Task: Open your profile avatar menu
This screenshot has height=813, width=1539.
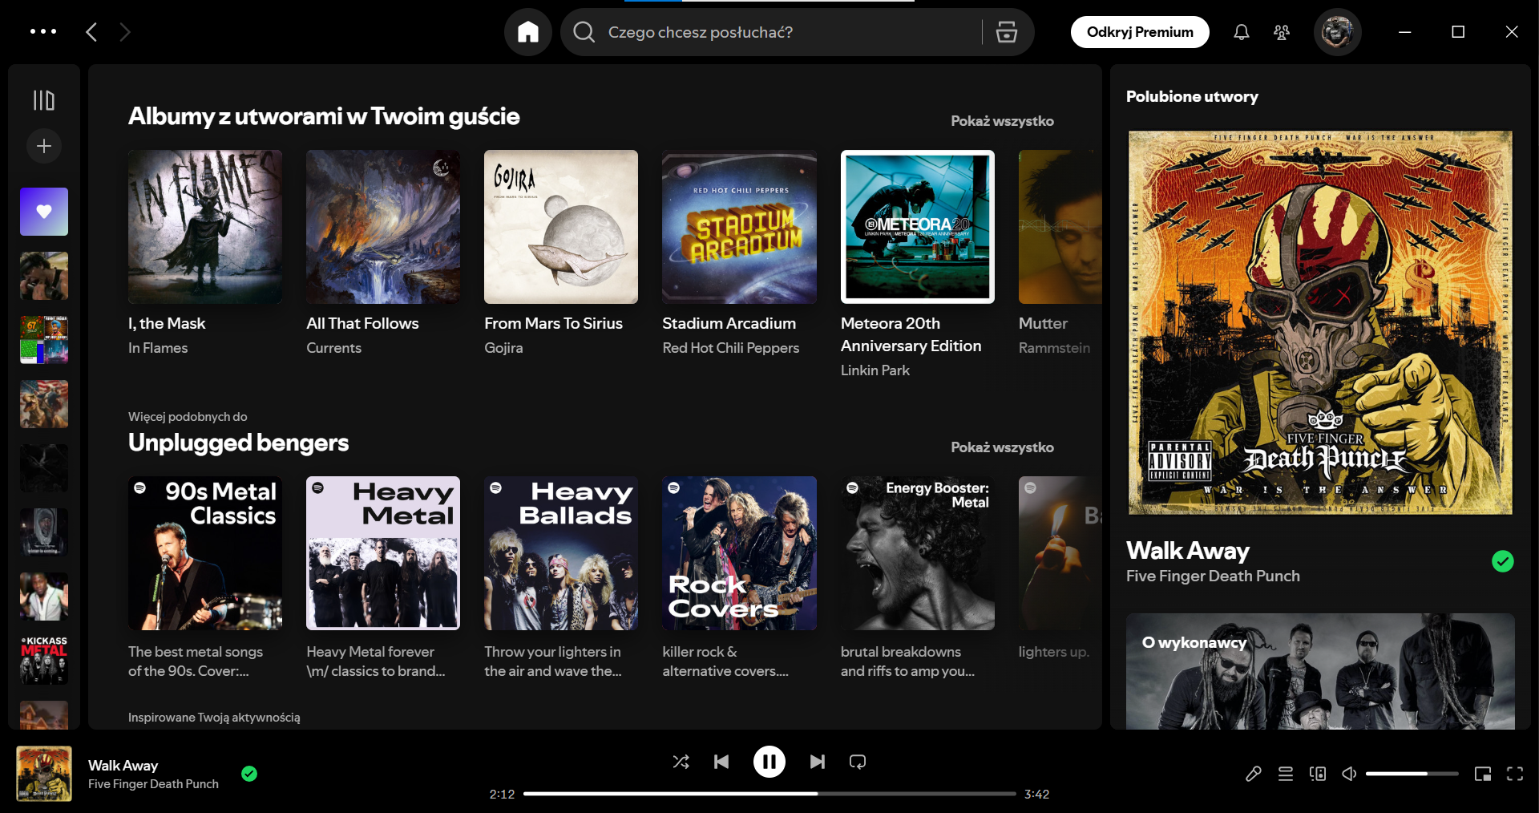Action: (1337, 32)
